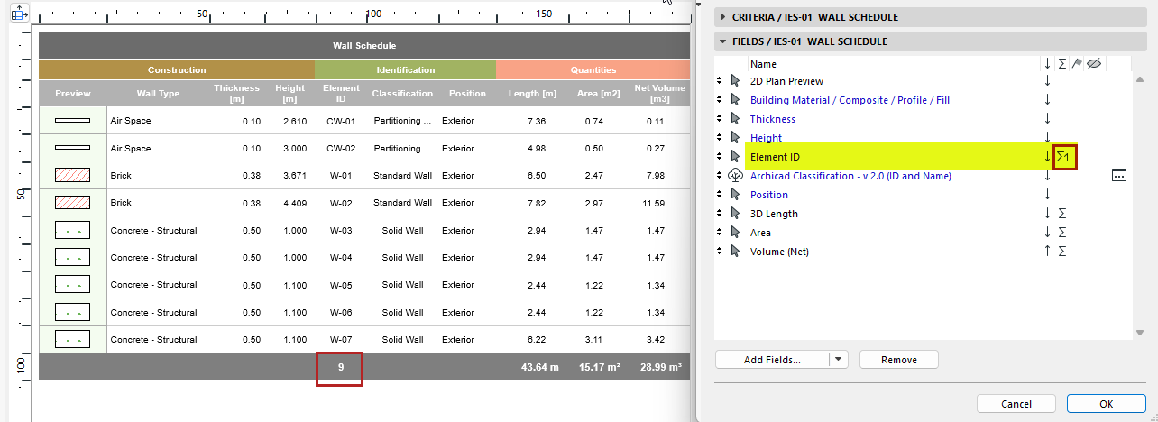
Task: Toggle ascending sort arrow on Volume (Net)
Action: tap(1047, 252)
